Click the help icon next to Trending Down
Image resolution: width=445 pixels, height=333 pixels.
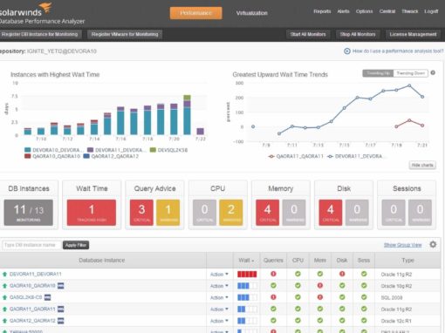(x=433, y=73)
